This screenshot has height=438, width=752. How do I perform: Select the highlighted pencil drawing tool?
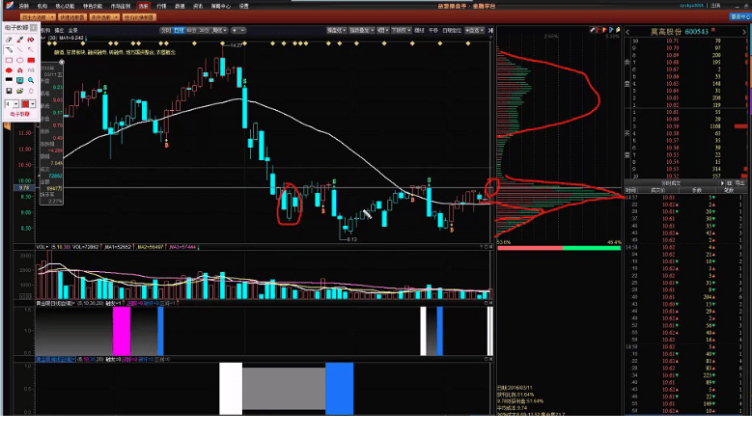pyautogui.click(x=9, y=50)
